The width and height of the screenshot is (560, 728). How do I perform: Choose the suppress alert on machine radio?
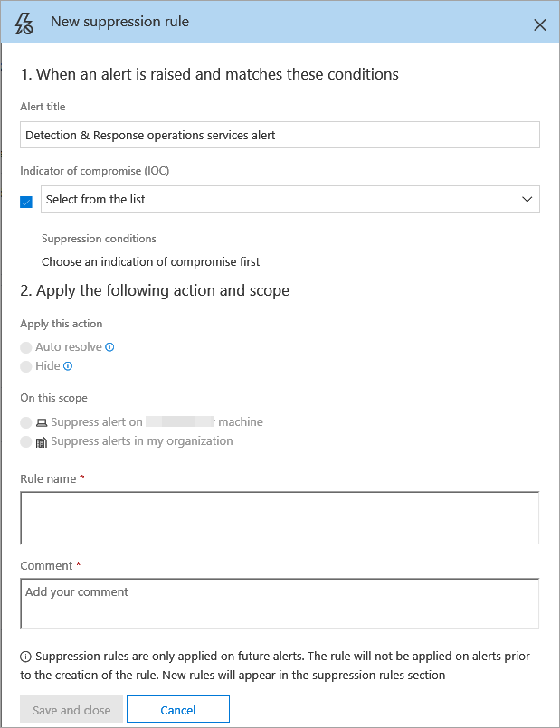click(26, 422)
